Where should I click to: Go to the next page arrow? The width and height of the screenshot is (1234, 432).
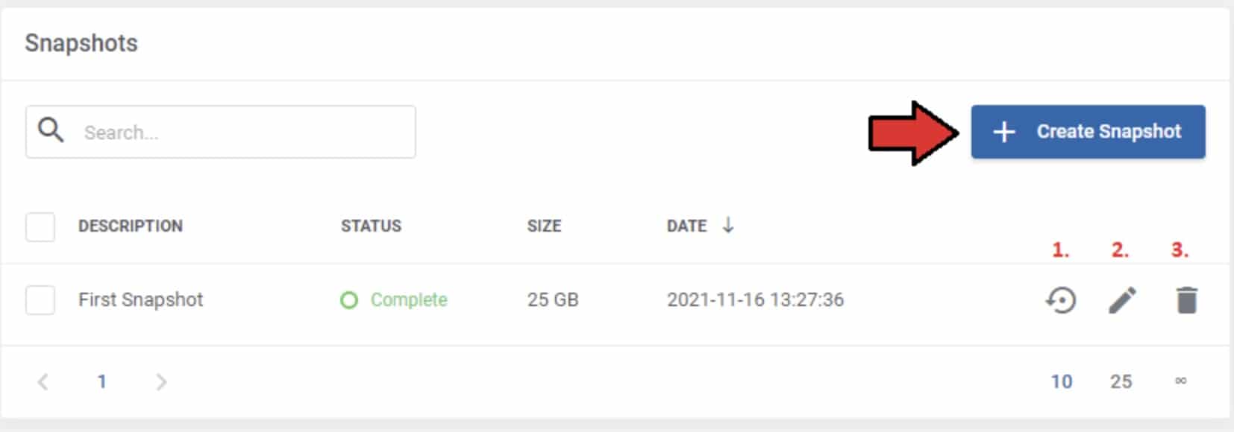160,382
